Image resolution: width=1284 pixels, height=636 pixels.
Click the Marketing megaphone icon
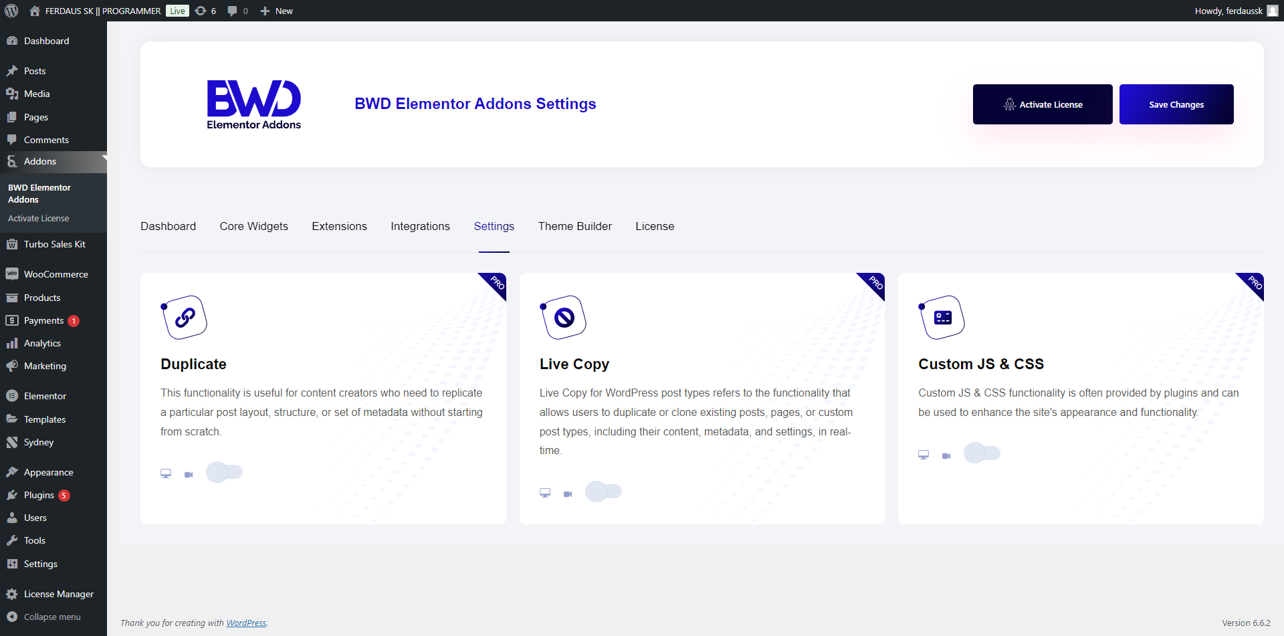12,366
